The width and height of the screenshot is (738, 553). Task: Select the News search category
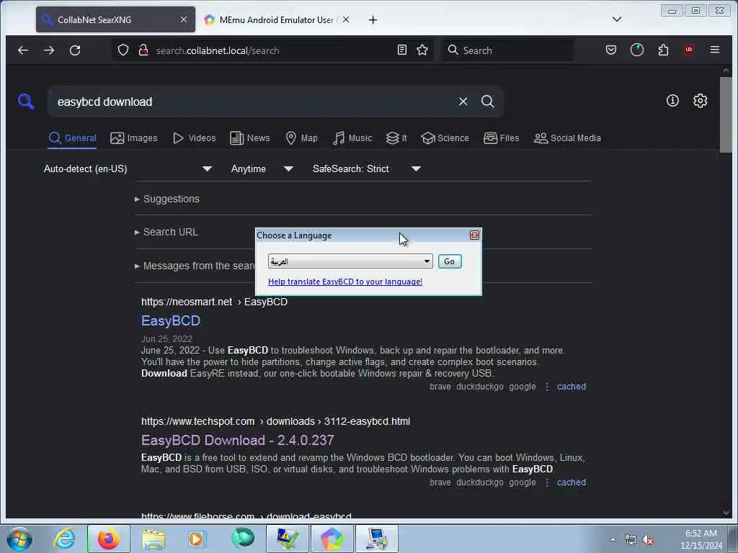point(250,138)
